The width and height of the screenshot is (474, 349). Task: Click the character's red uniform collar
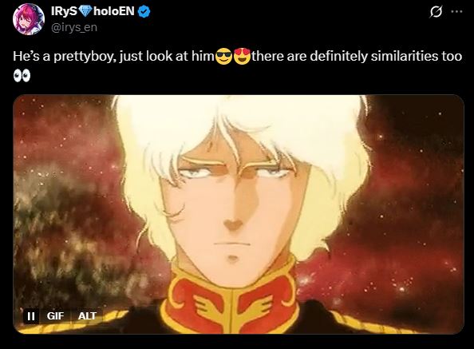[231, 299]
